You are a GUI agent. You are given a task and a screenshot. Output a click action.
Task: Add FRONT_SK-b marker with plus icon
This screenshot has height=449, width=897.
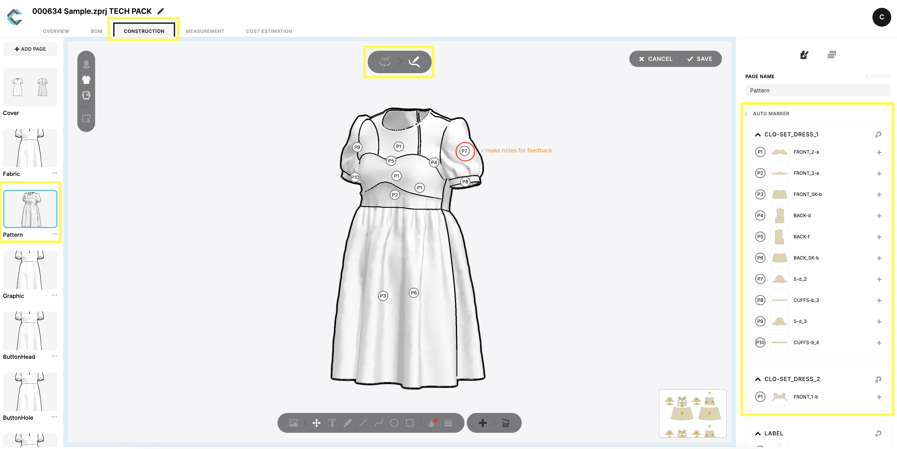[x=879, y=195]
